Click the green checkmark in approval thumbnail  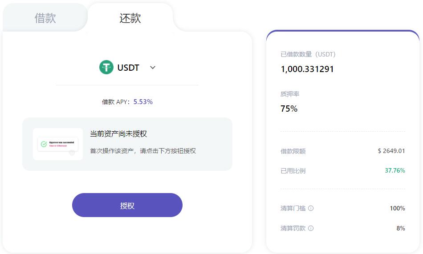44,144
